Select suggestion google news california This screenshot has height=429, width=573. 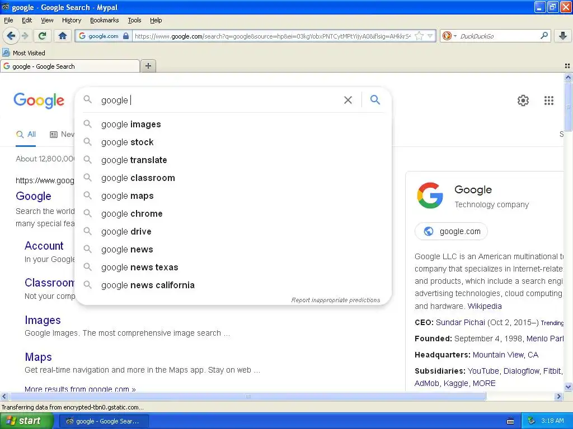pos(233,285)
